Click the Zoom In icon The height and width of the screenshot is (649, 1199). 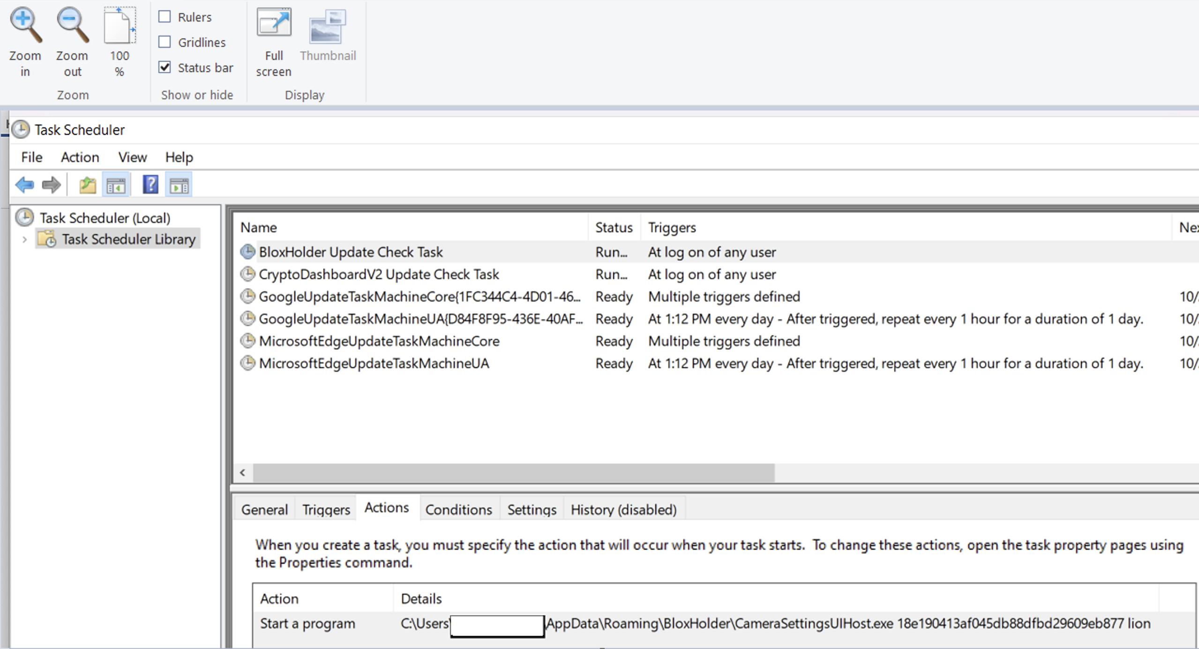click(x=25, y=24)
